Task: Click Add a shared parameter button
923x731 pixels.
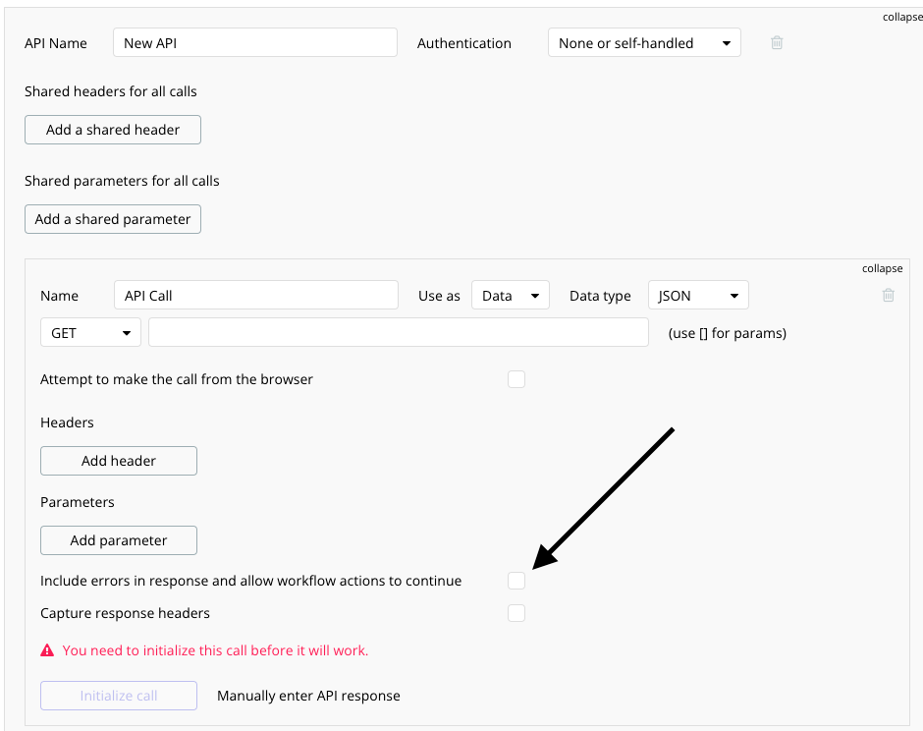Action: coord(113,219)
